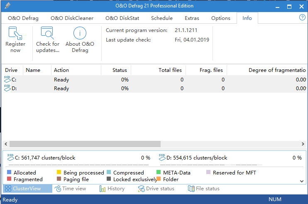Click the green META-Data swatch

pyautogui.click(x=159, y=172)
